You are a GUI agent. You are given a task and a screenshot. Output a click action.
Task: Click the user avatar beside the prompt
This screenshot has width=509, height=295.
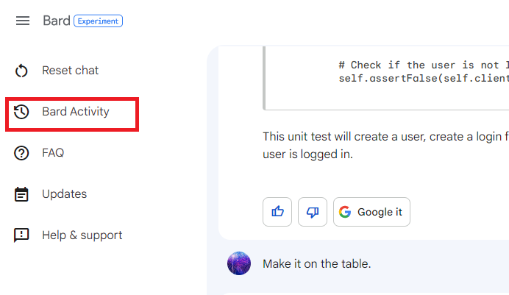[x=239, y=263]
